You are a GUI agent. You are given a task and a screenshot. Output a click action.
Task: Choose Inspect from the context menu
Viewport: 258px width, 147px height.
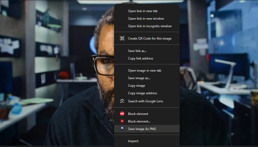click(147, 141)
